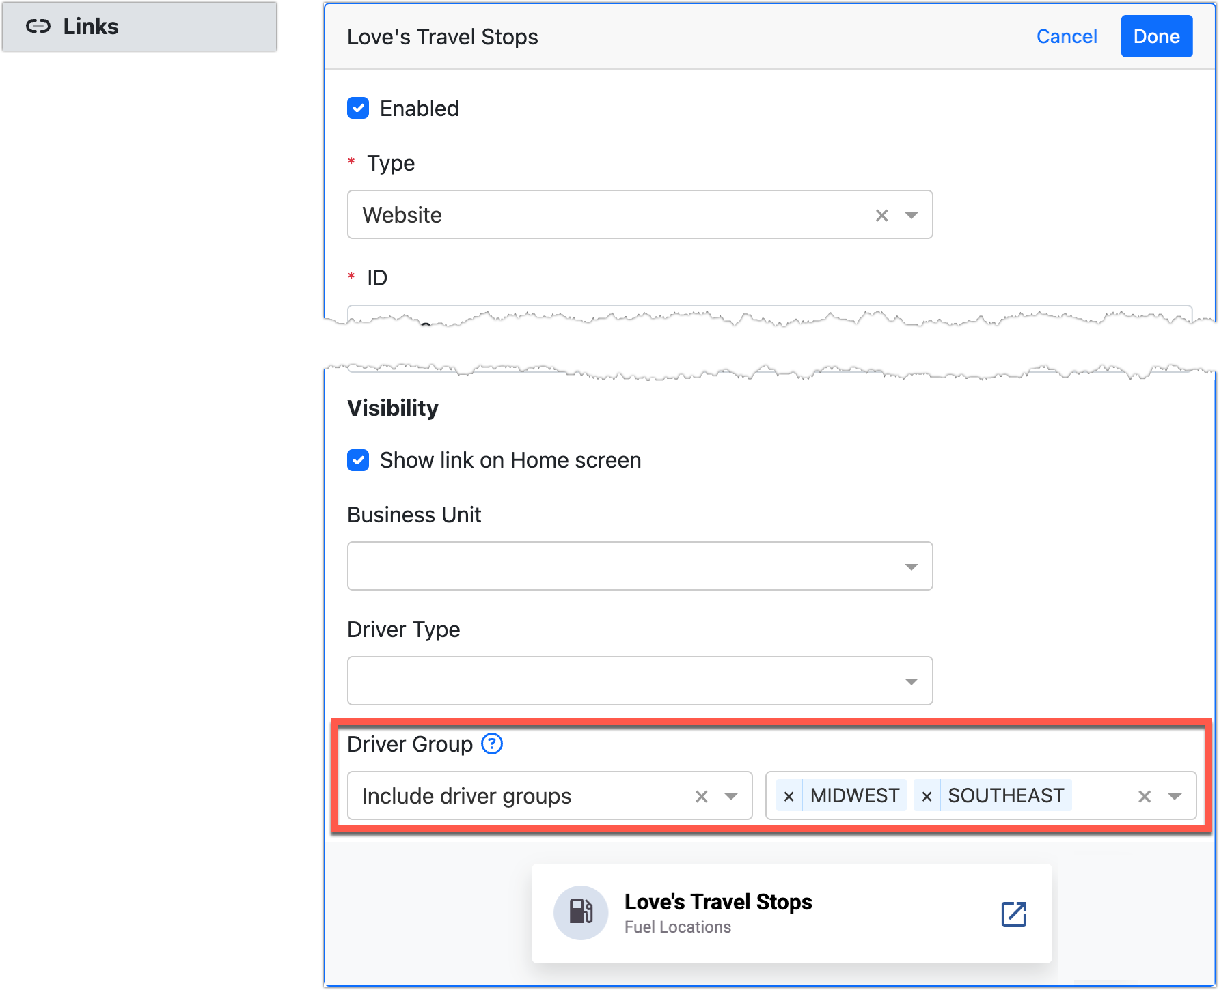Viewport: 1219px width, 990px height.
Task: Uncheck the Enabled checkbox
Action: pyautogui.click(x=358, y=109)
